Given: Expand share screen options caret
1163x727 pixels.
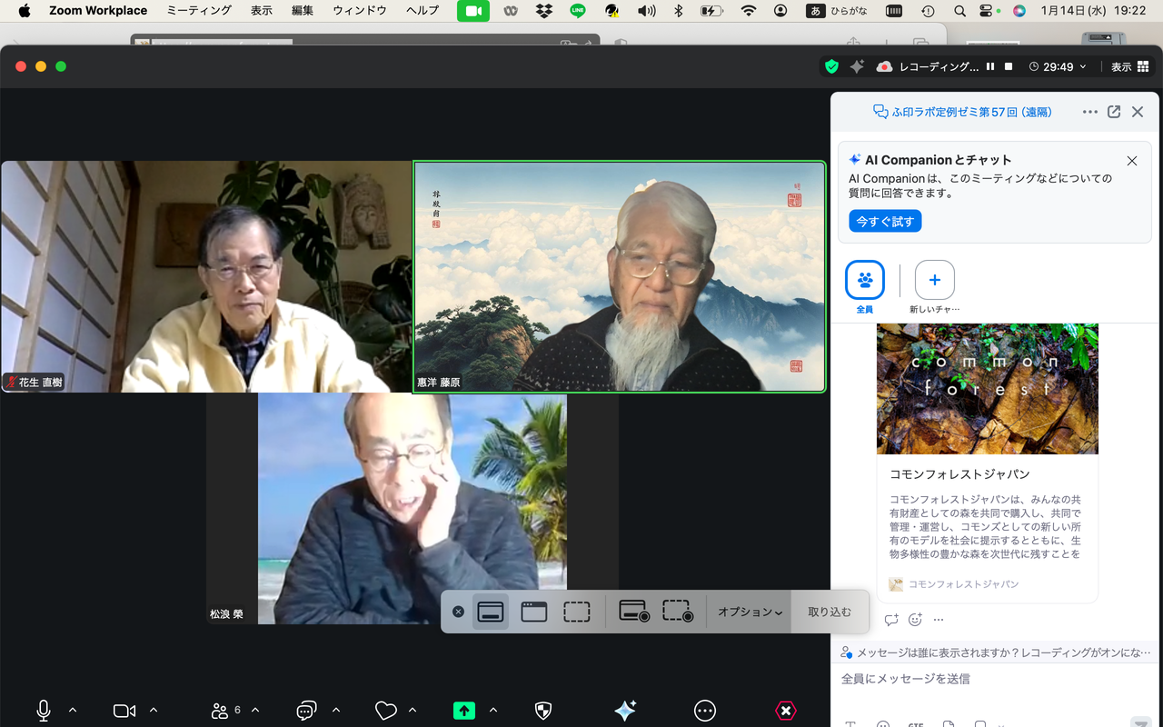Looking at the screenshot, I should 493,710.
